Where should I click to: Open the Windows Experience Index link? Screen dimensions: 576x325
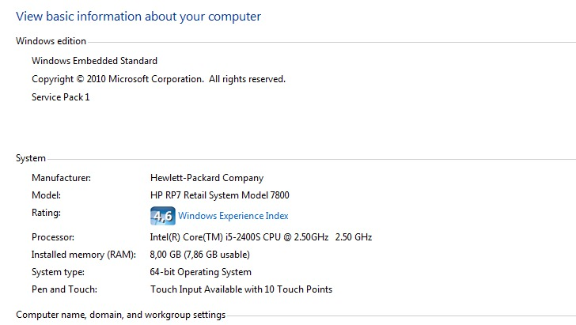[x=233, y=216]
